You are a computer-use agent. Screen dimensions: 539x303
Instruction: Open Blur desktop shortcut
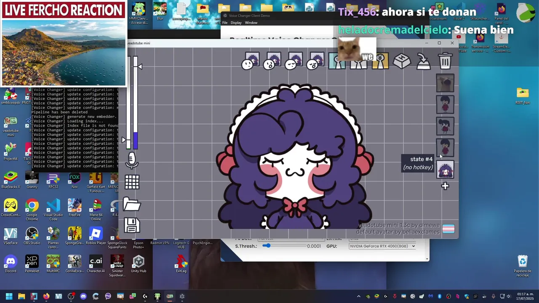[160, 11]
